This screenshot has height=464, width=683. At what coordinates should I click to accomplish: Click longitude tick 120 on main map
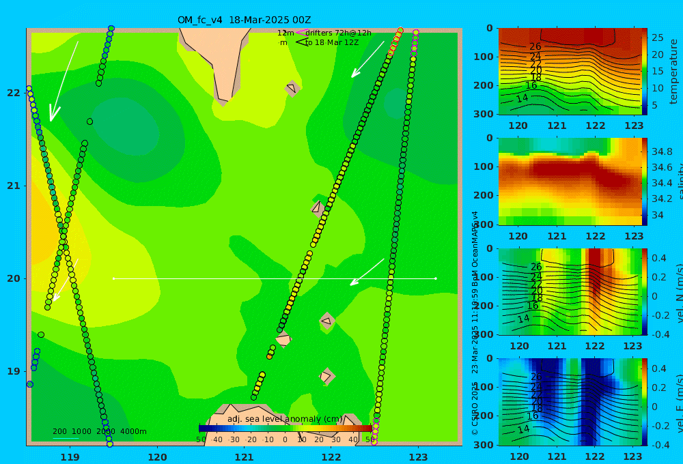157,457
